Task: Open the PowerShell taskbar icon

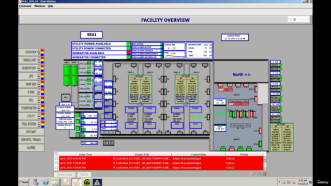Action: click(x=46, y=182)
